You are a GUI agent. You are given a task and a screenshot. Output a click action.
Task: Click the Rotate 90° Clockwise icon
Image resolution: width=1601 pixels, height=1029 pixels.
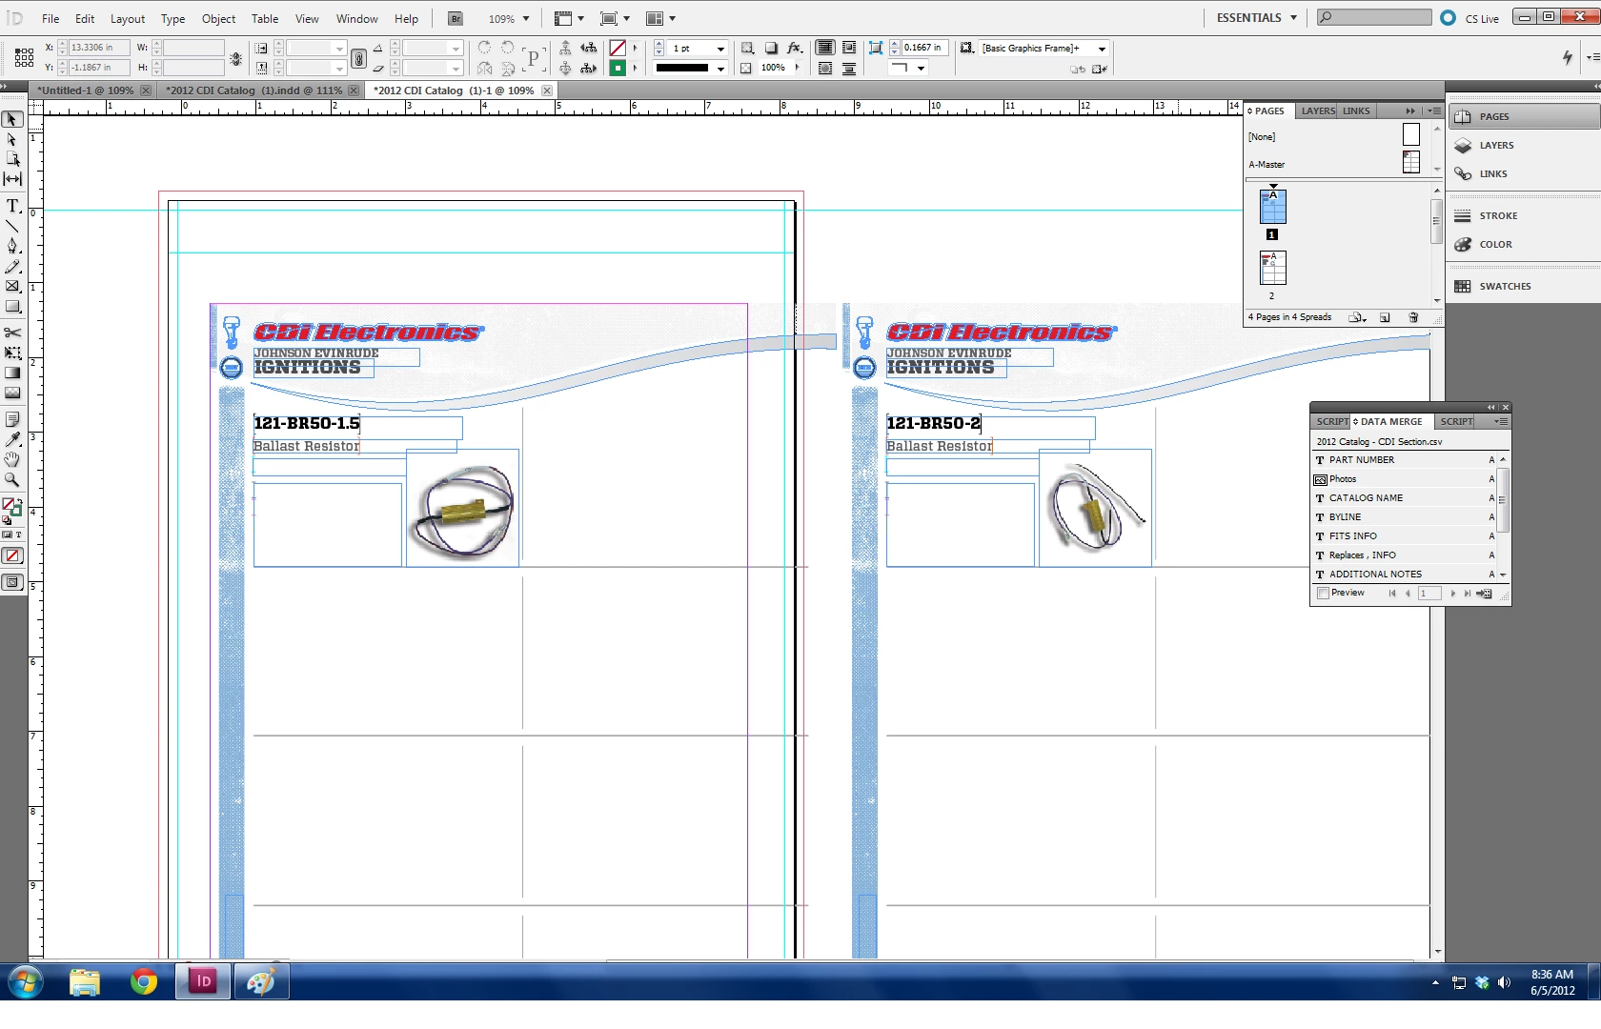point(484,48)
